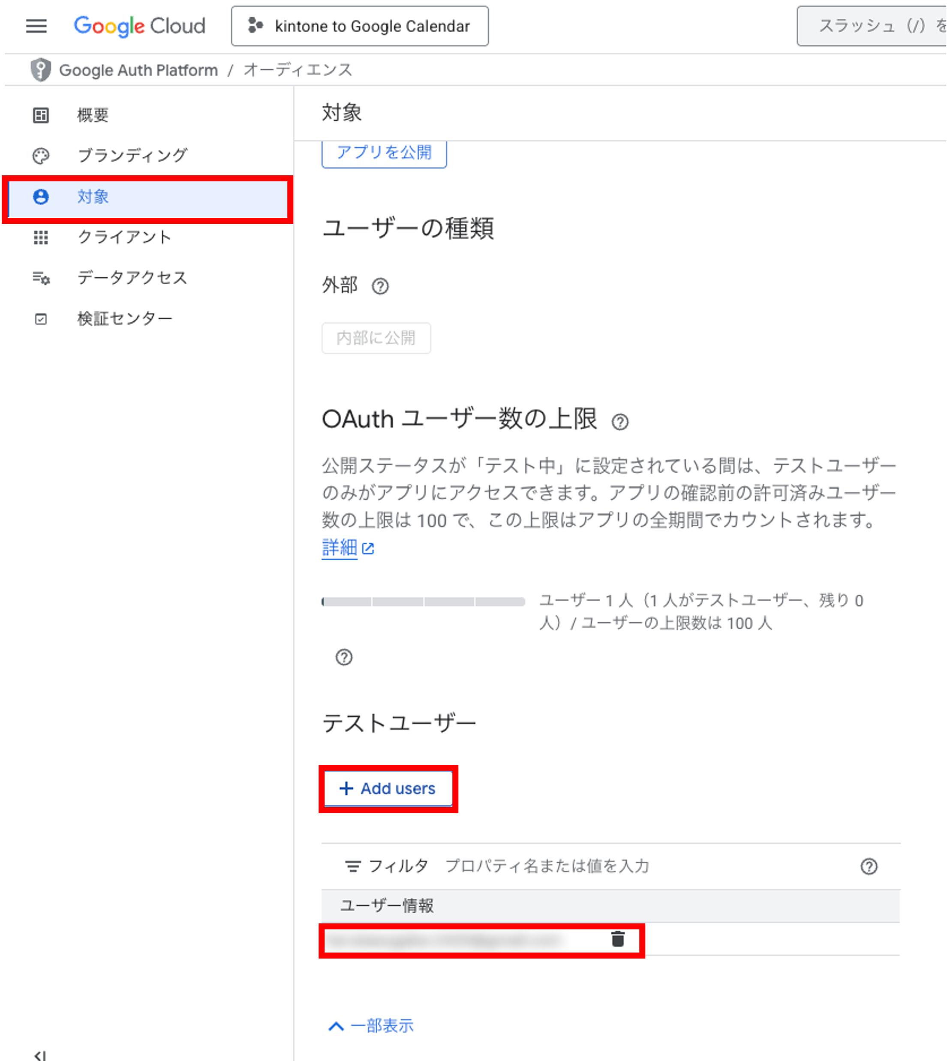Open help icon next to 外部

click(x=380, y=286)
